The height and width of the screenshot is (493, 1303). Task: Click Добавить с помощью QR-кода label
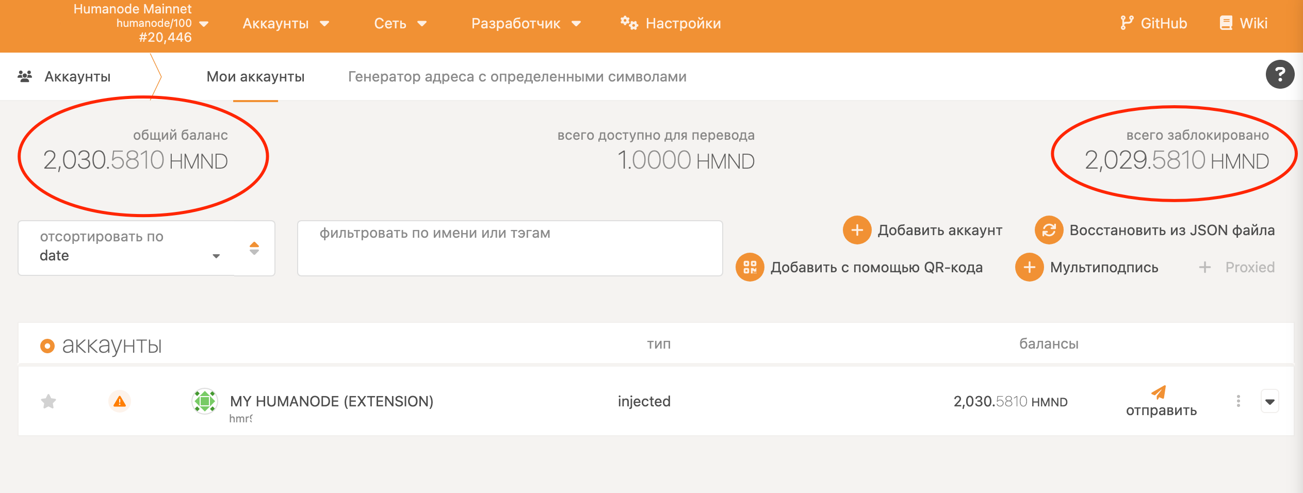pos(876,267)
